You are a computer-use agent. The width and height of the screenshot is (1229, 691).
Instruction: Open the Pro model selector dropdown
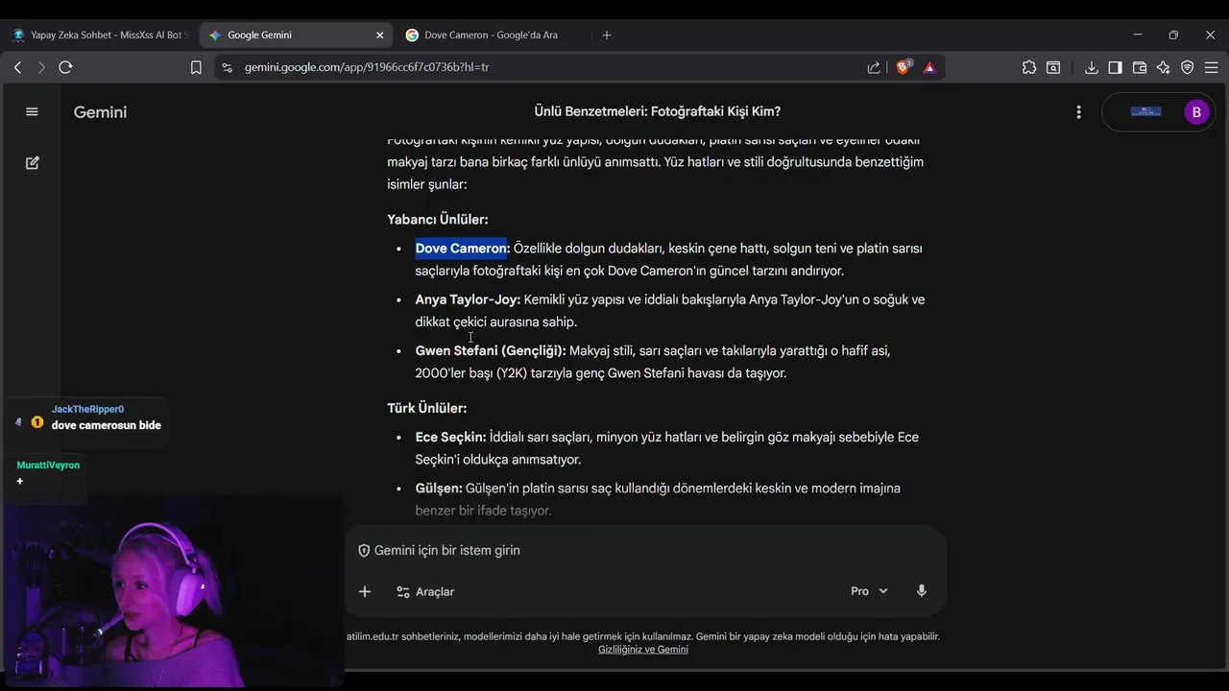[x=869, y=591]
